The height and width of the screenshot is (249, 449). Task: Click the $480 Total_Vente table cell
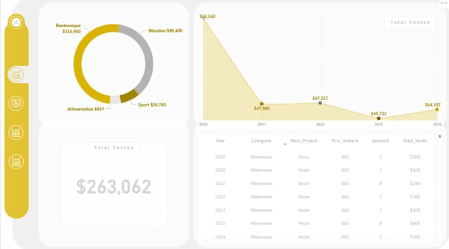coord(415,223)
